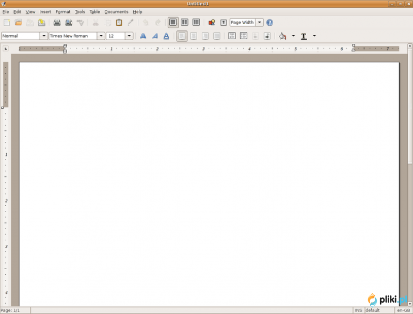Select the format painter brush

pos(131,23)
